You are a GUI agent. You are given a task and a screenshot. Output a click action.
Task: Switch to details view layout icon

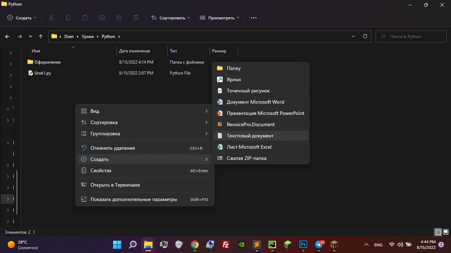point(437,232)
